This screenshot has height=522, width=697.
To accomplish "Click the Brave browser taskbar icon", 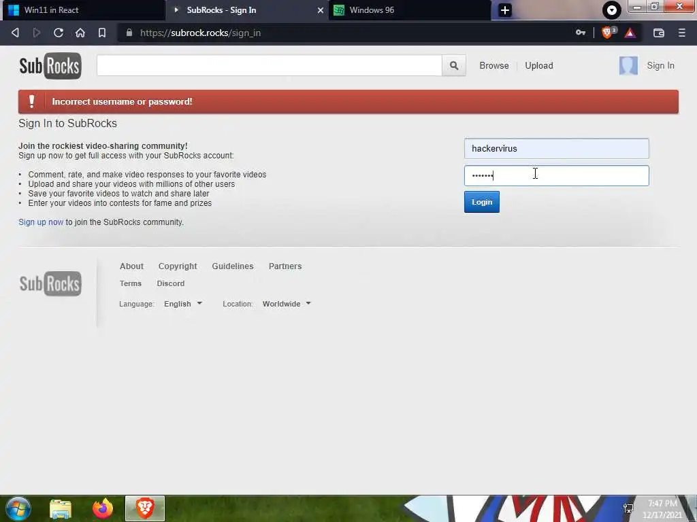I will pos(145,508).
